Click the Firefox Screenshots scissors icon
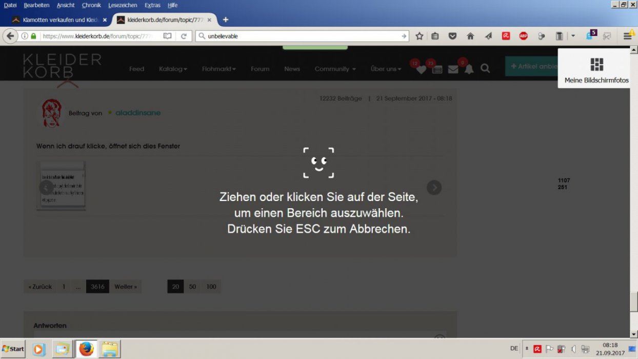This screenshot has height=359, width=638. (x=607, y=36)
